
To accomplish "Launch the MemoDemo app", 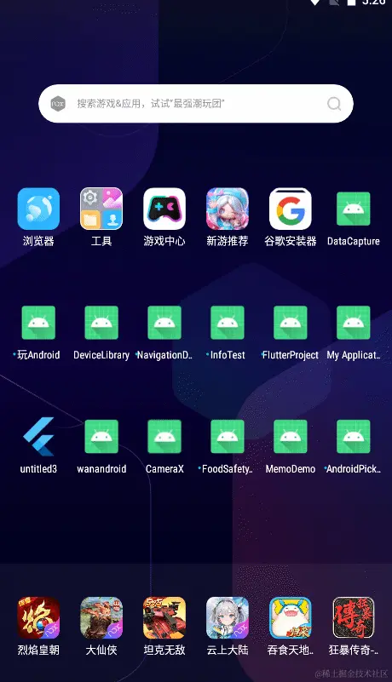I will (x=290, y=437).
